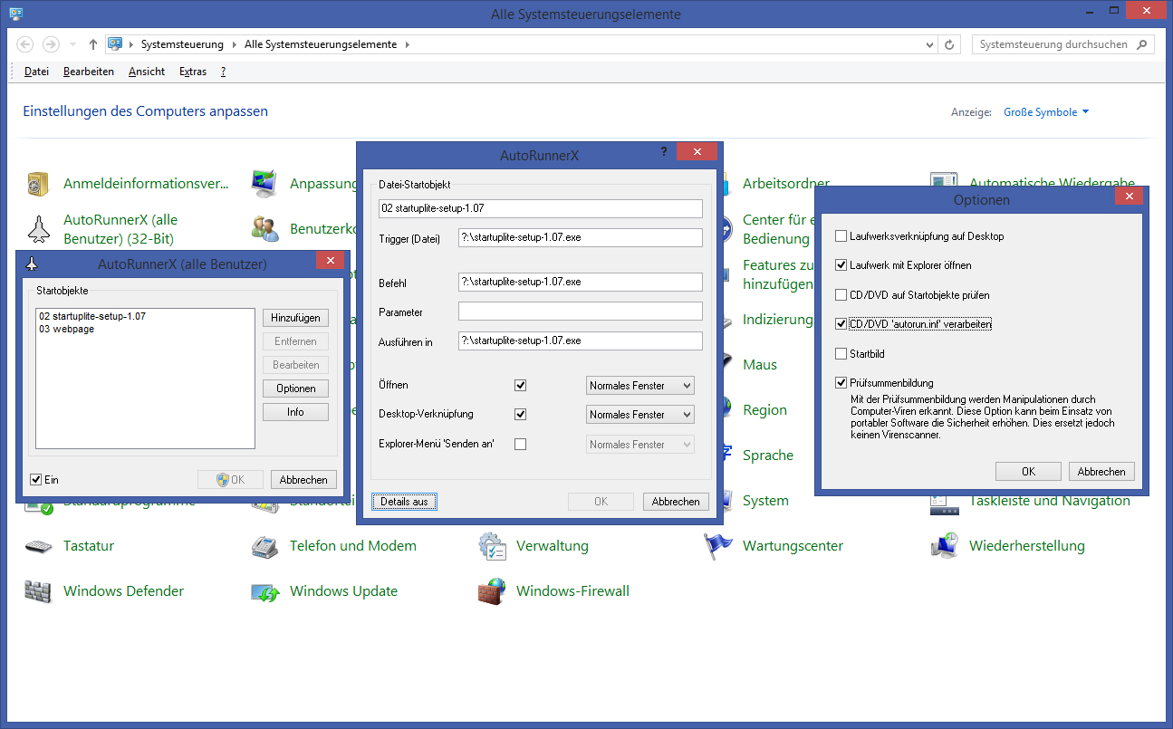Enable CD/DVD auf Startobjekte prüfen
Viewport: 1173px width, 729px height.
(x=841, y=295)
